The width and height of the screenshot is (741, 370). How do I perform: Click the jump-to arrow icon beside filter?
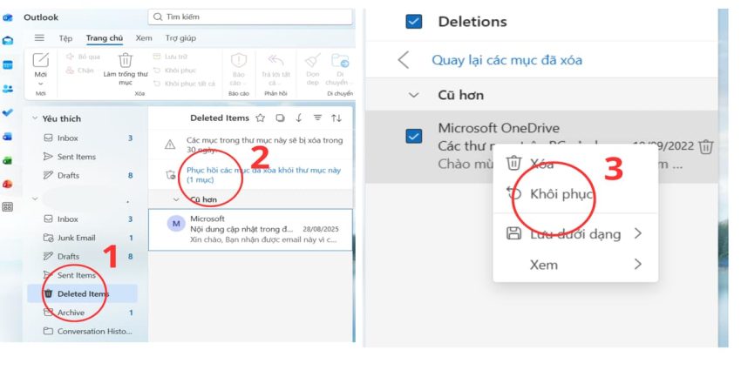pyautogui.click(x=299, y=118)
